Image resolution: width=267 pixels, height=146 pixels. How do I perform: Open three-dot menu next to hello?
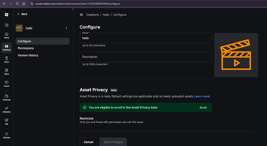(x=66, y=28)
